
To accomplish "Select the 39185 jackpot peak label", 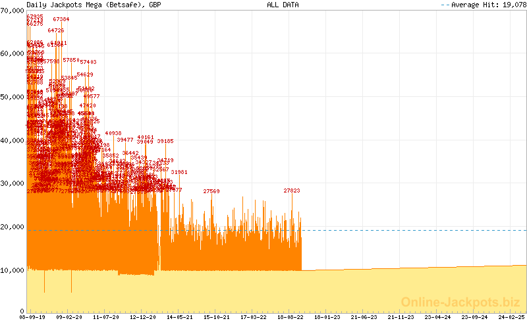I will (165, 141).
